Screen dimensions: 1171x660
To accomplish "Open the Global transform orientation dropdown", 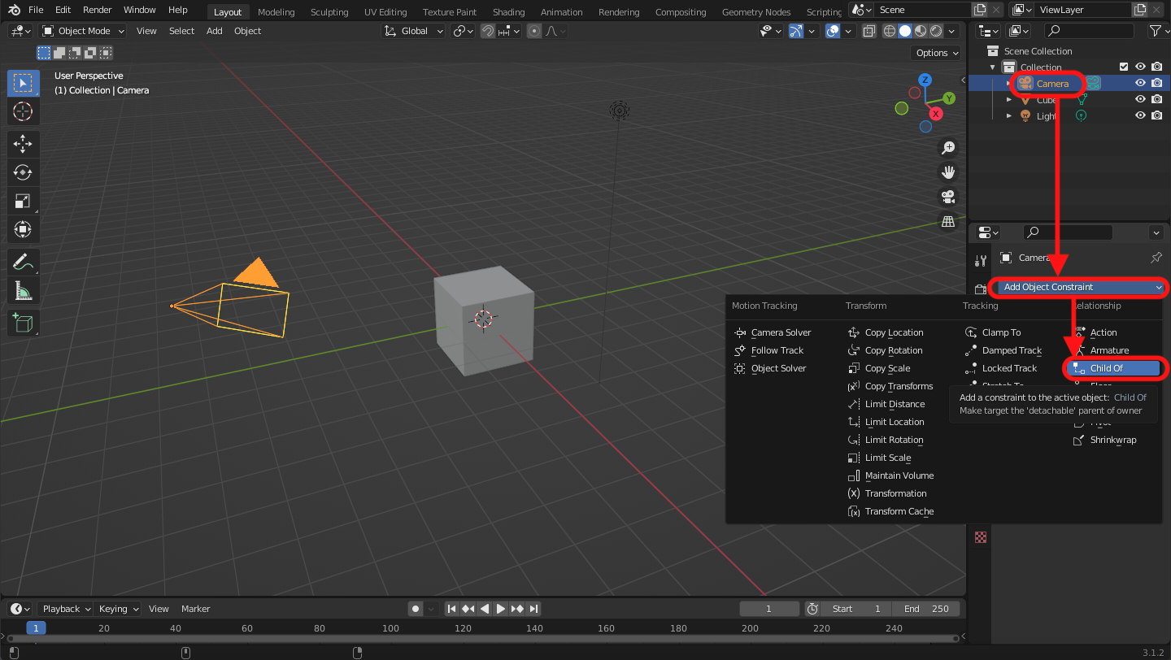I will [x=415, y=31].
